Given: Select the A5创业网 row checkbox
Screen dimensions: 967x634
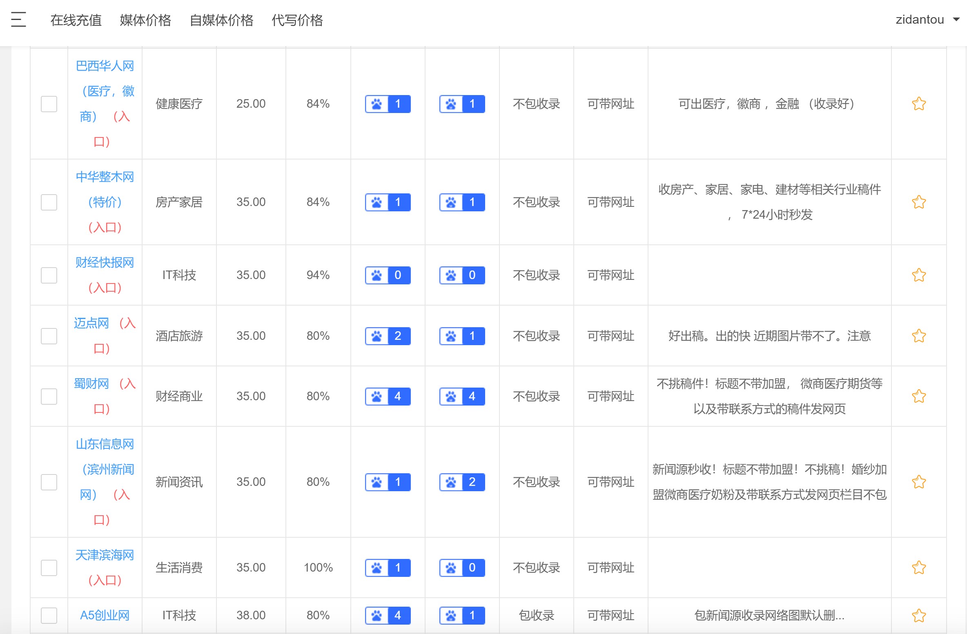Looking at the screenshot, I should click(x=49, y=615).
